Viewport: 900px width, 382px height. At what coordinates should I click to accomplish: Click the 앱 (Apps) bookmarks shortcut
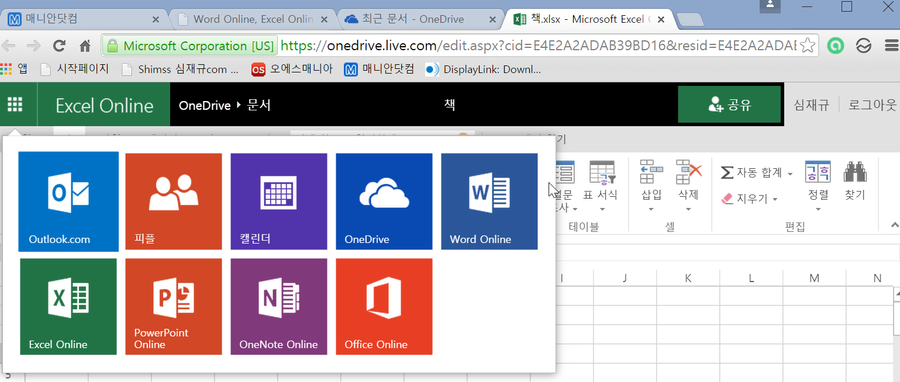click(14, 70)
